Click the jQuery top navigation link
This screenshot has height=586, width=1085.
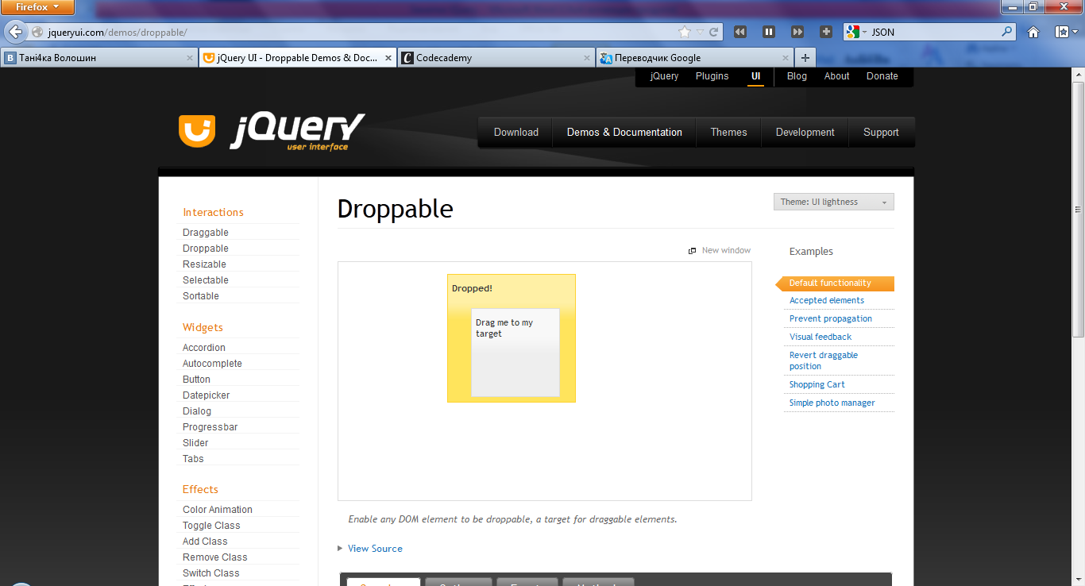664,76
